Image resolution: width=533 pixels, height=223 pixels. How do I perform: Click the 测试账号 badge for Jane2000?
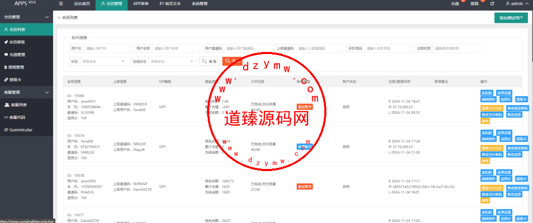[x=304, y=187]
